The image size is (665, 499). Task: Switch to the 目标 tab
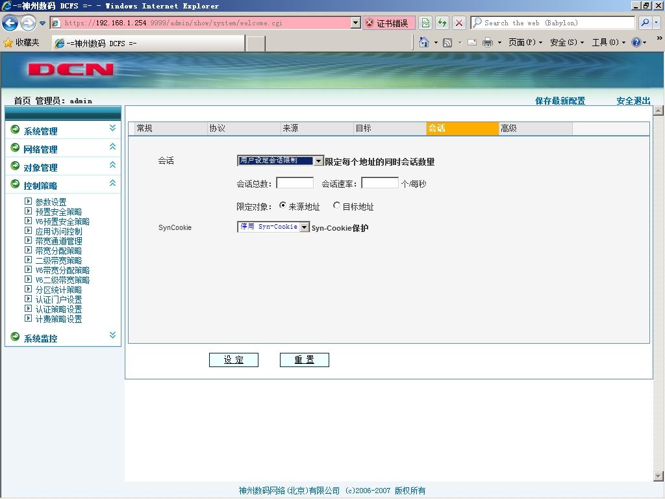tap(390, 129)
